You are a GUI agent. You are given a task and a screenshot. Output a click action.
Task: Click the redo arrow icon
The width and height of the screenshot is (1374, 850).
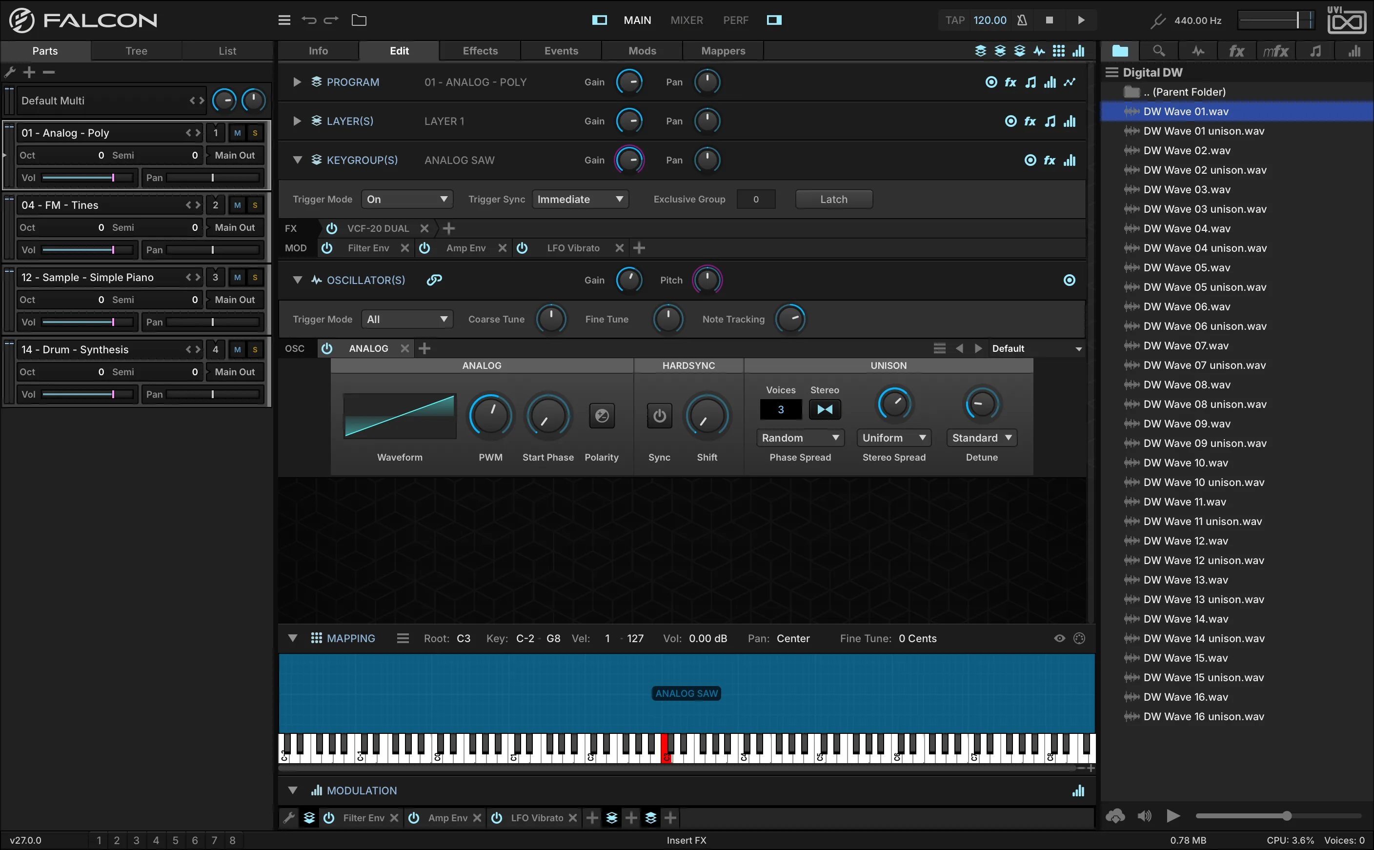click(x=332, y=20)
